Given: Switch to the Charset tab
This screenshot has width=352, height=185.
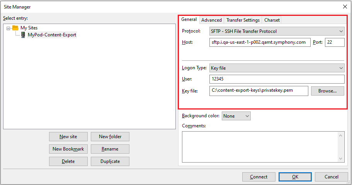Looking at the screenshot, I should [x=272, y=20].
